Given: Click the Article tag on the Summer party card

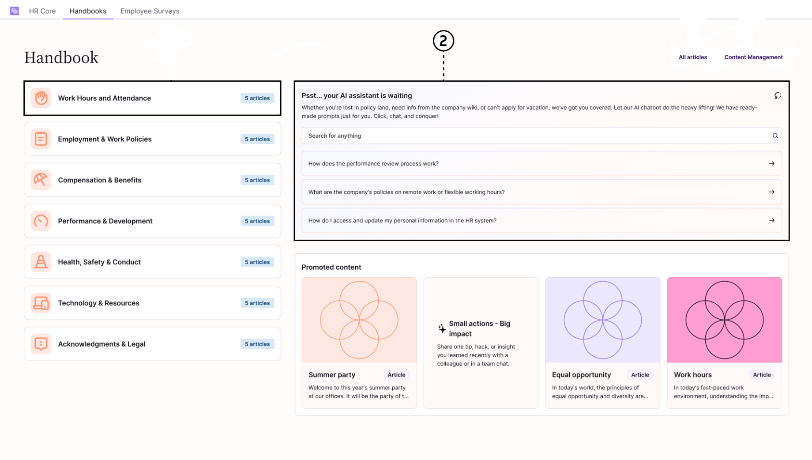Looking at the screenshot, I should 396,375.
